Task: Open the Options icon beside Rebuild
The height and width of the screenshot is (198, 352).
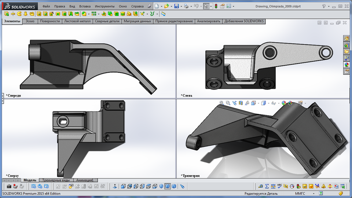Action: [229, 6]
